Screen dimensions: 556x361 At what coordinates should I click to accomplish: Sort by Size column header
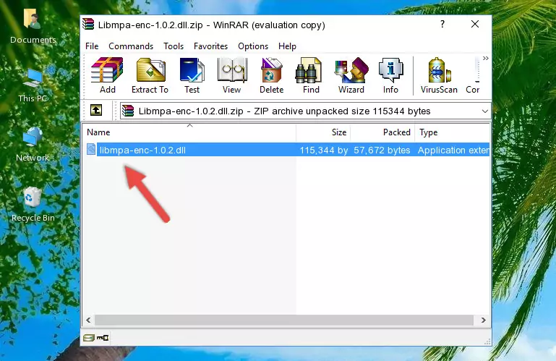323,132
